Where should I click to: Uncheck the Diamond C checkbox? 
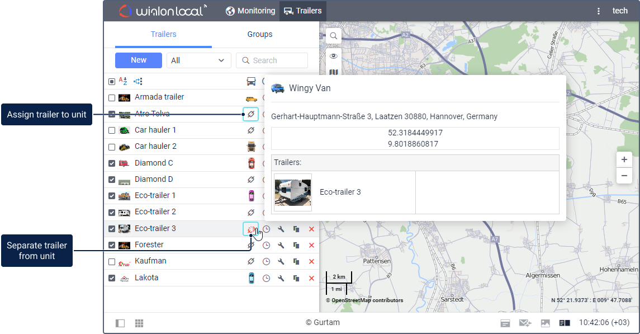pos(112,163)
